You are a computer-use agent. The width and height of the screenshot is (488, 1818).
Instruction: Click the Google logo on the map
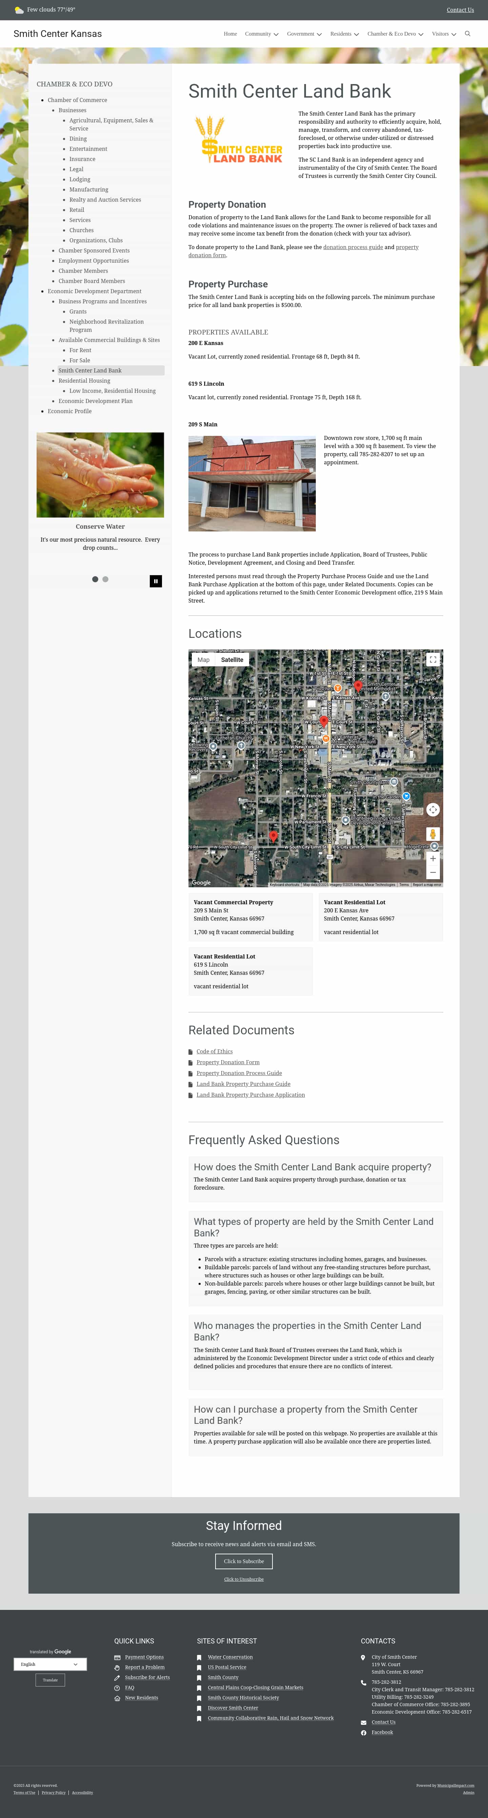[x=202, y=882]
